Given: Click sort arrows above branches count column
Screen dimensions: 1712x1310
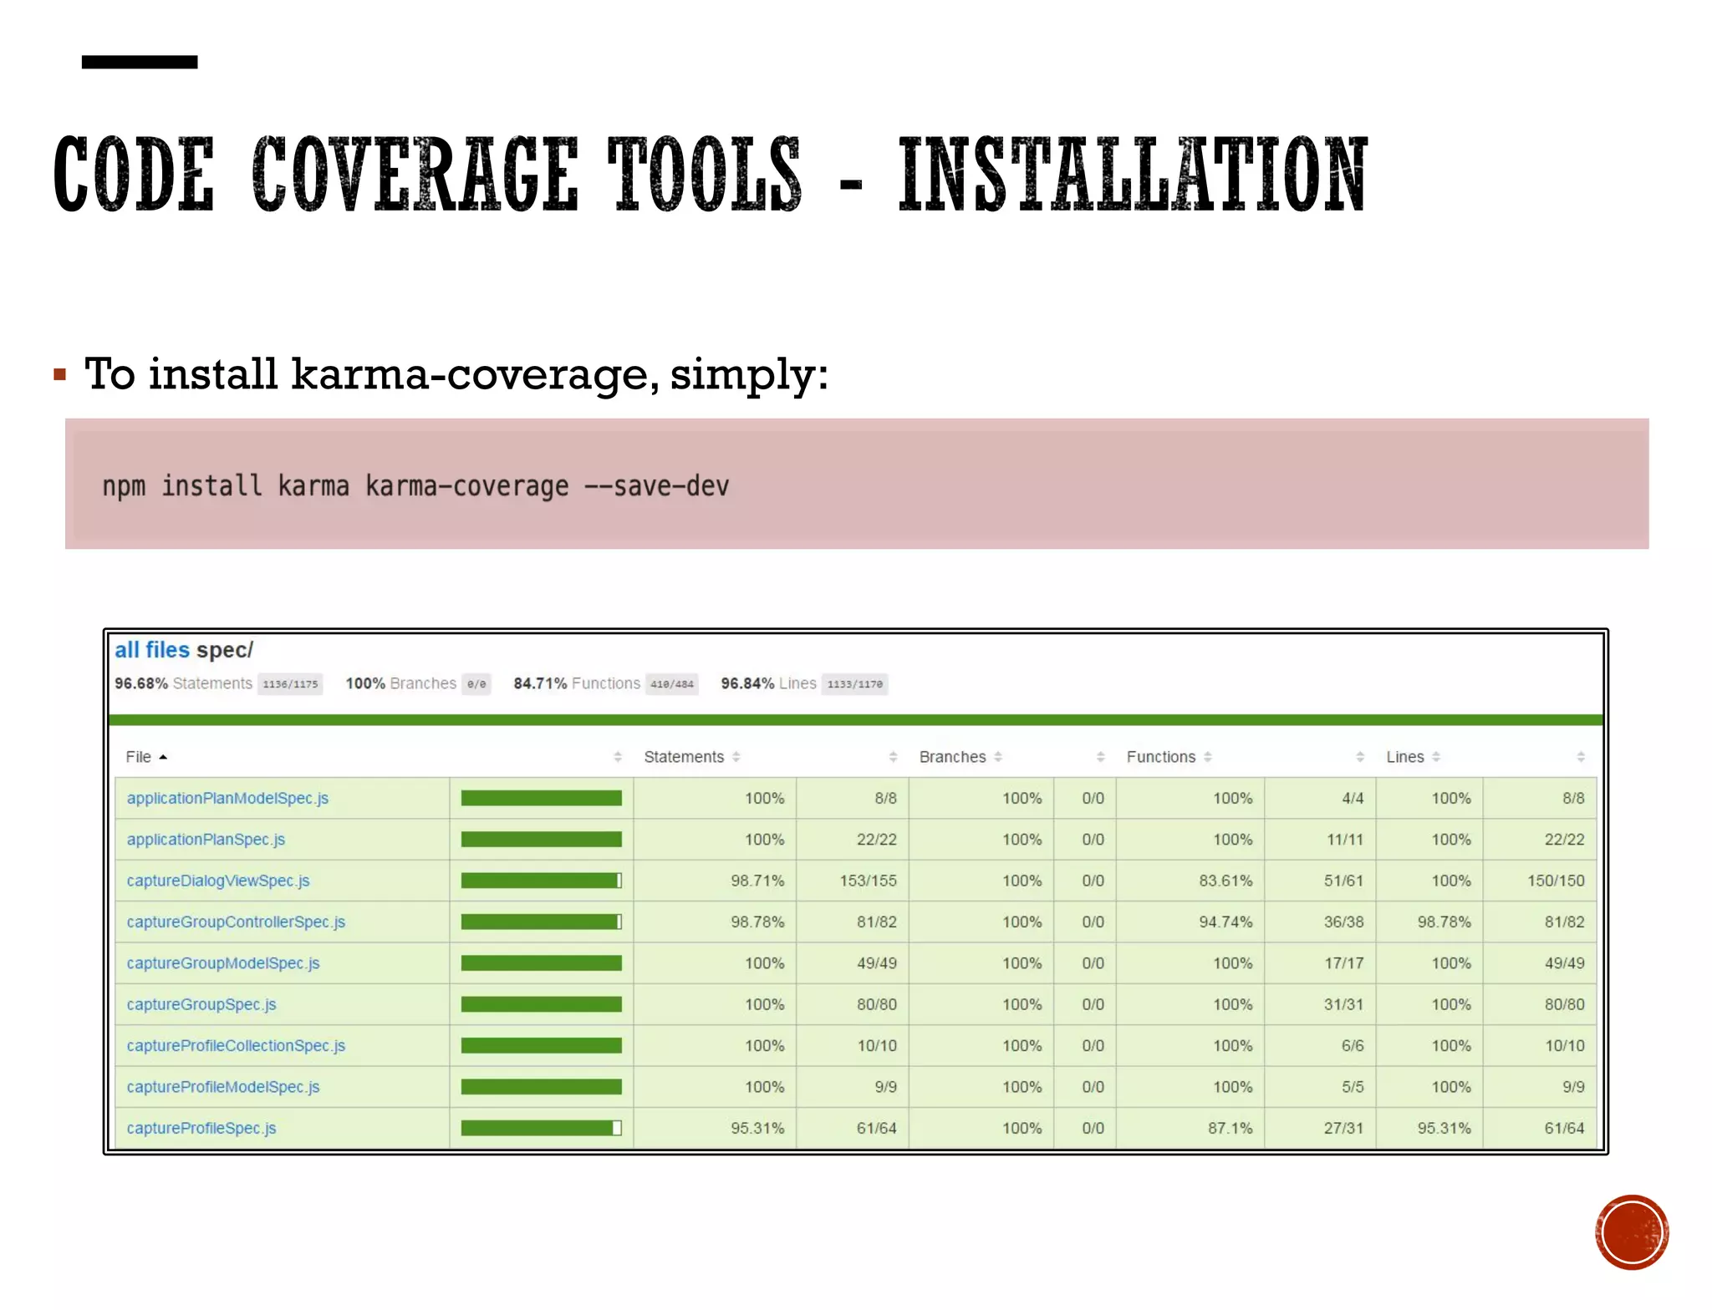Looking at the screenshot, I should (1101, 757).
